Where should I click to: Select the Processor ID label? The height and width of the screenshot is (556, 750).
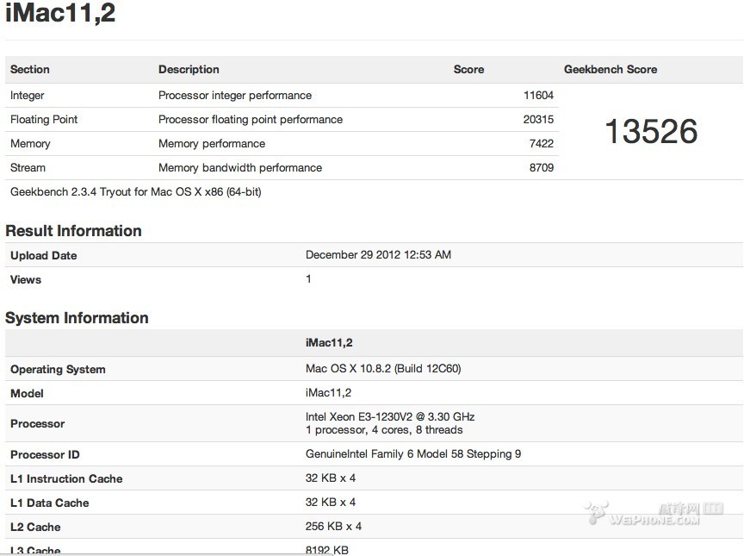(x=45, y=454)
